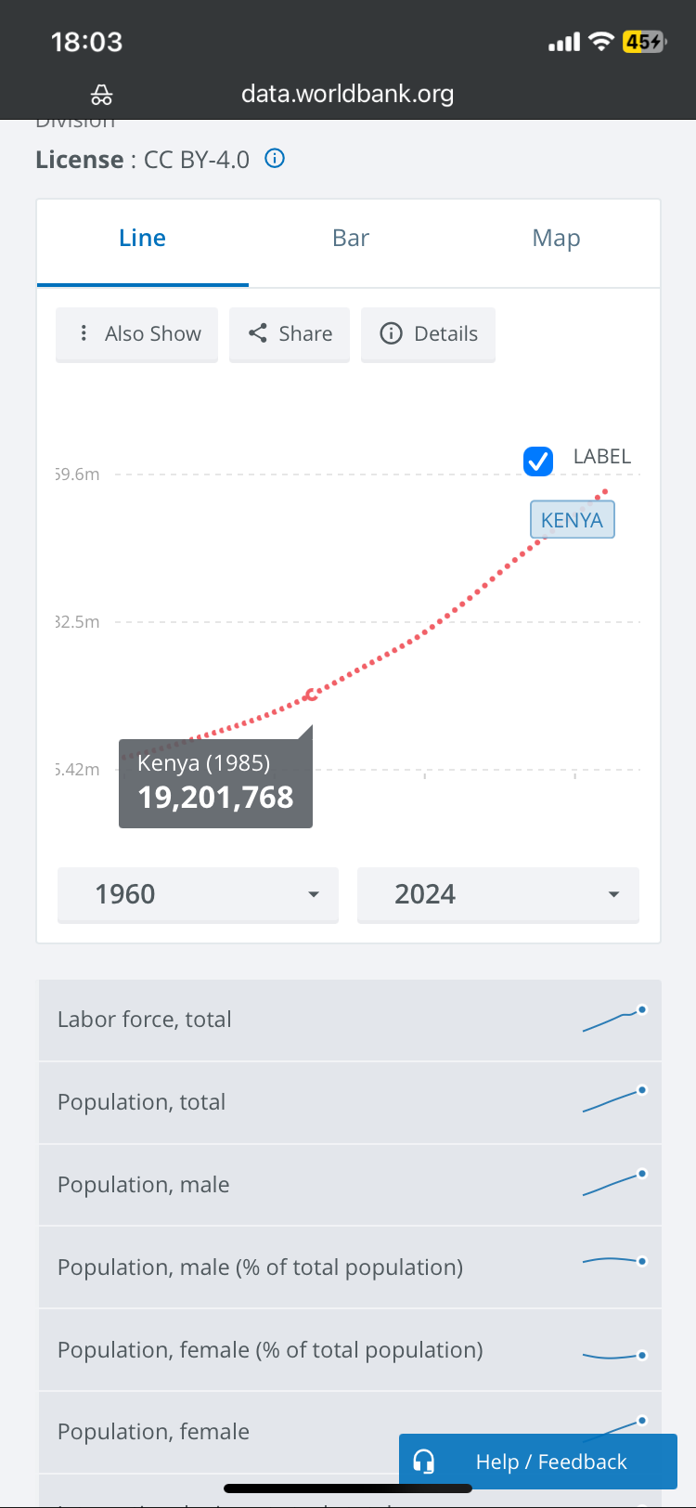Tap the private browsing incognito icon
Screen dimensions: 696x1508
click(101, 95)
